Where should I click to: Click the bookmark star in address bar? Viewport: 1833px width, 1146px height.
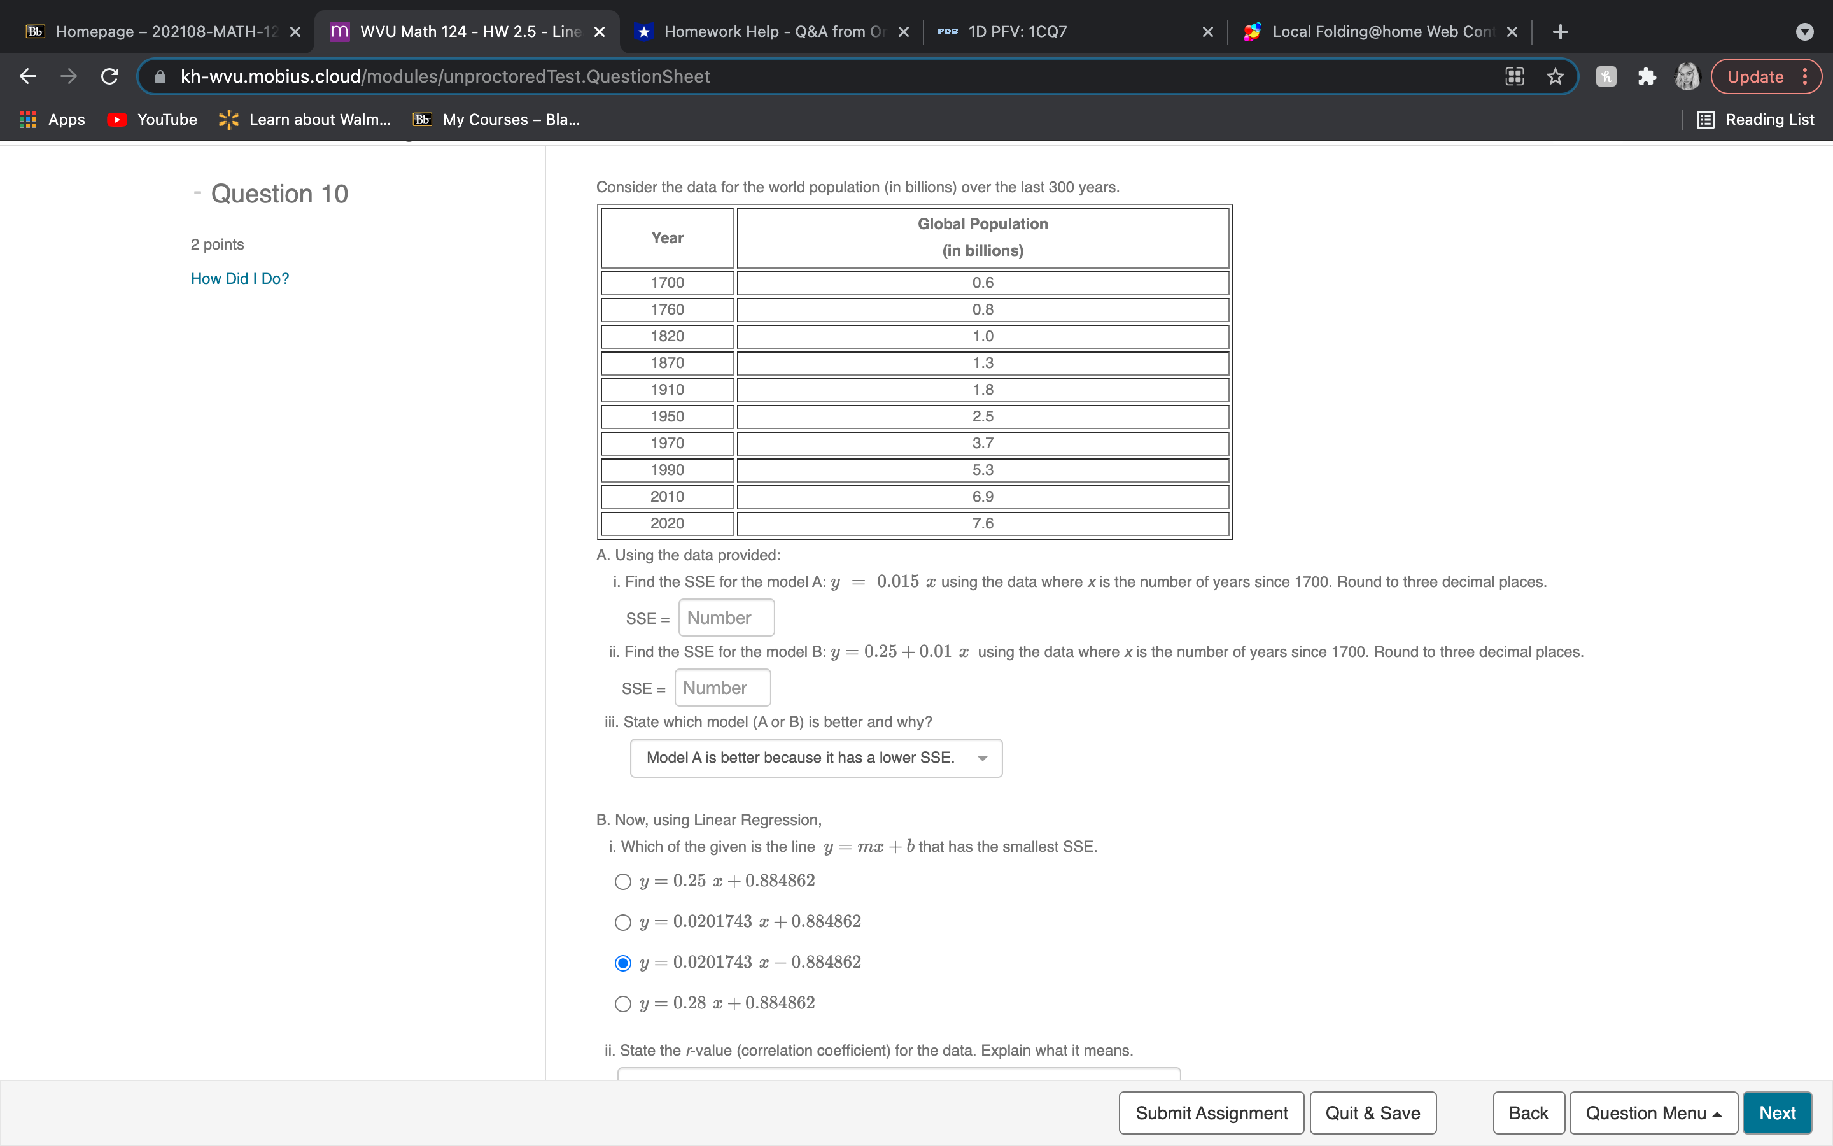(x=1555, y=76)
